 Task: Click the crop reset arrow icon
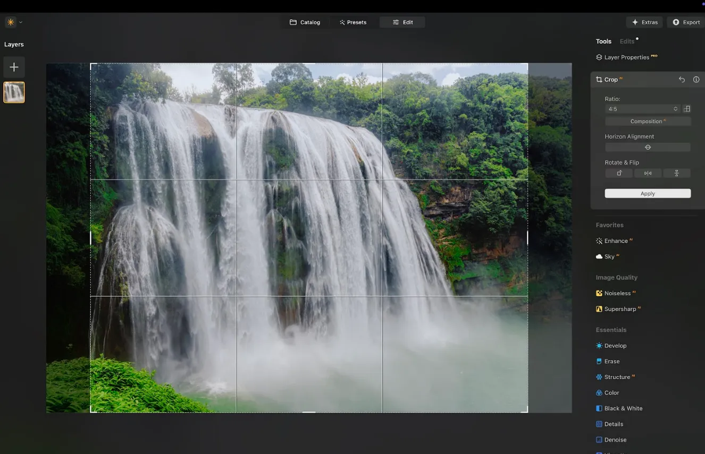click(682, 80)
